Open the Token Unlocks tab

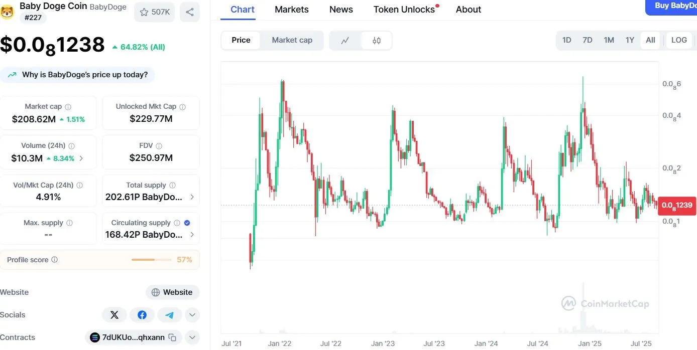pos(404,9)
